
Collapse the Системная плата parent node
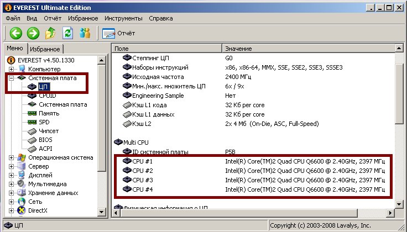pos(11,78)
